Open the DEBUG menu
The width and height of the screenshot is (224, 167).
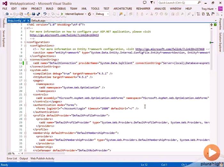coord(61,9)
